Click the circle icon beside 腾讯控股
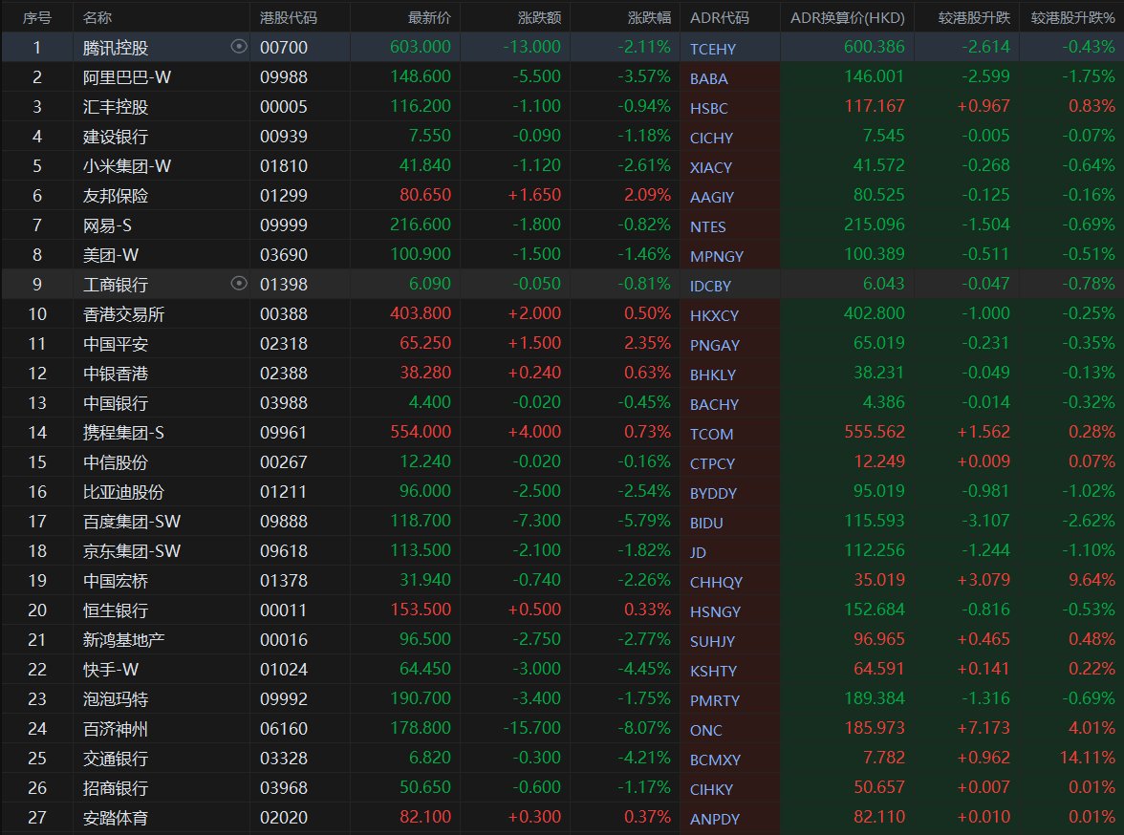Image resolution: width=1124 pixels, height=835 pixels. [239, 47]
